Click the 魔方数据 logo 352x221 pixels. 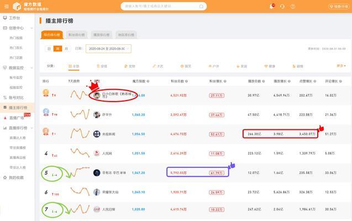point(30,7)
